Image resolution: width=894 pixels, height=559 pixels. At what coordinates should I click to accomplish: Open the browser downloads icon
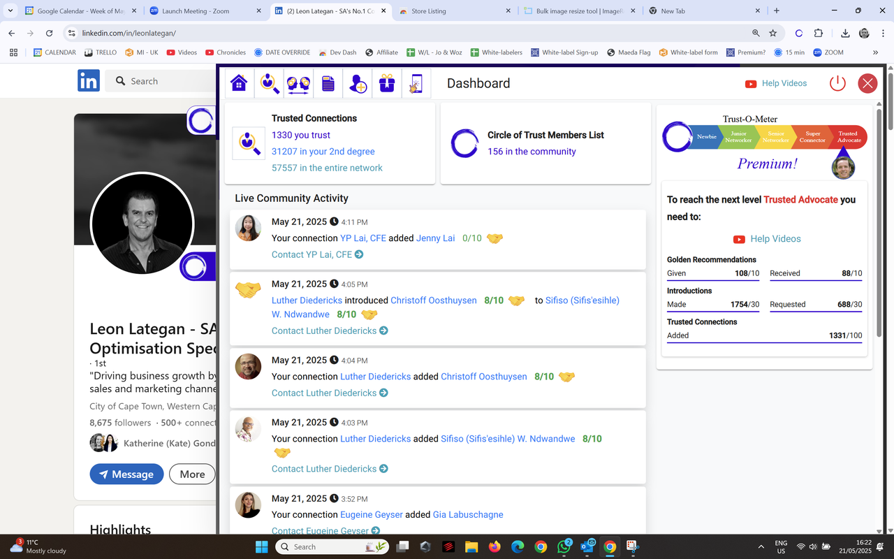pos(845,33)
